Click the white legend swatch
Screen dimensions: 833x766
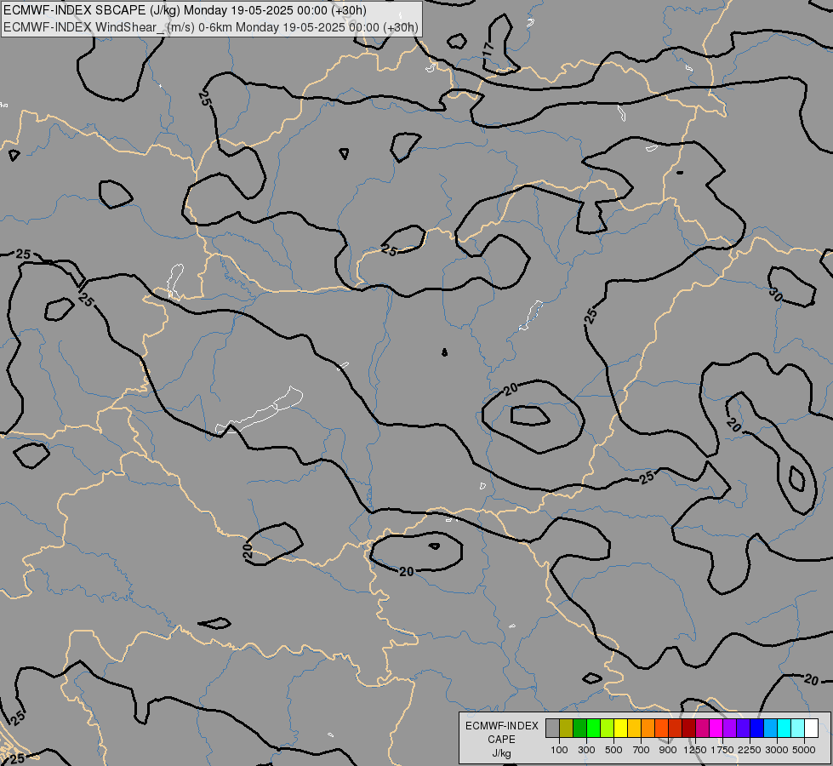coord(811,729)
